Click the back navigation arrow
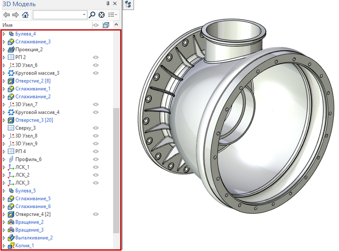The height and width of the screenshot is (251, 339). point(6,14)
